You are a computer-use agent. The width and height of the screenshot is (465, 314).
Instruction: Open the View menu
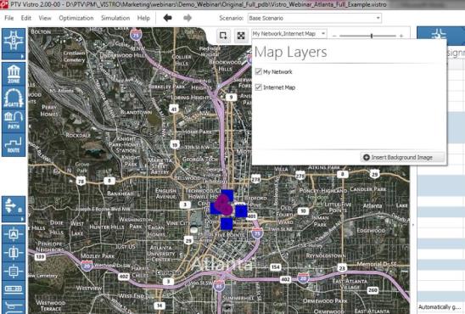point(45,18)
